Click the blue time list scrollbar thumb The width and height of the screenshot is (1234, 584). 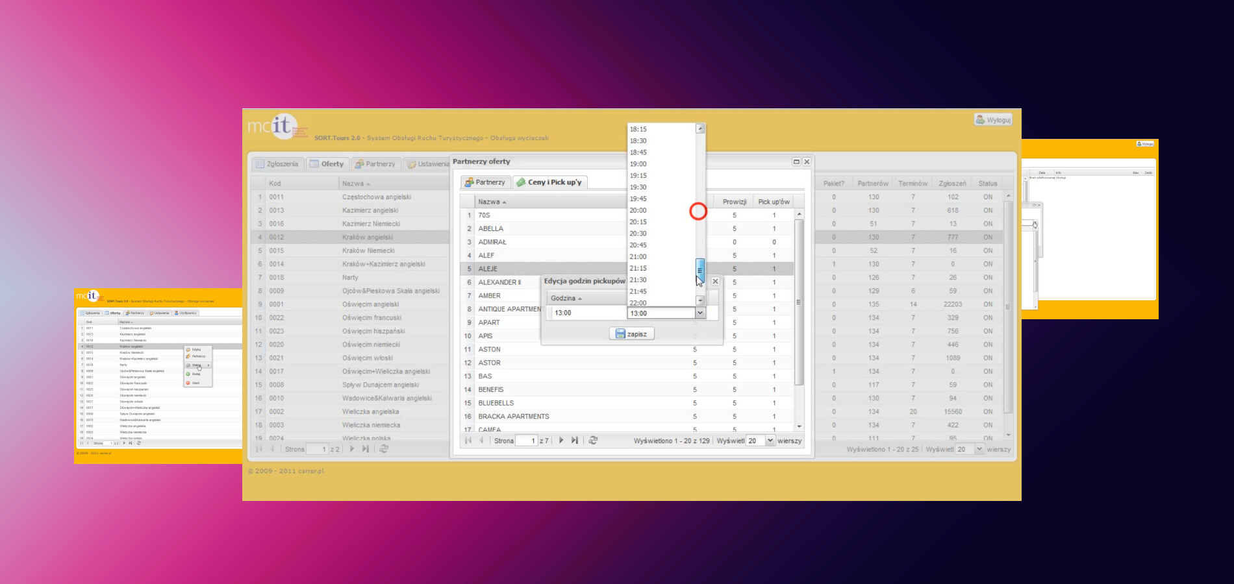(x=700, y=269)
